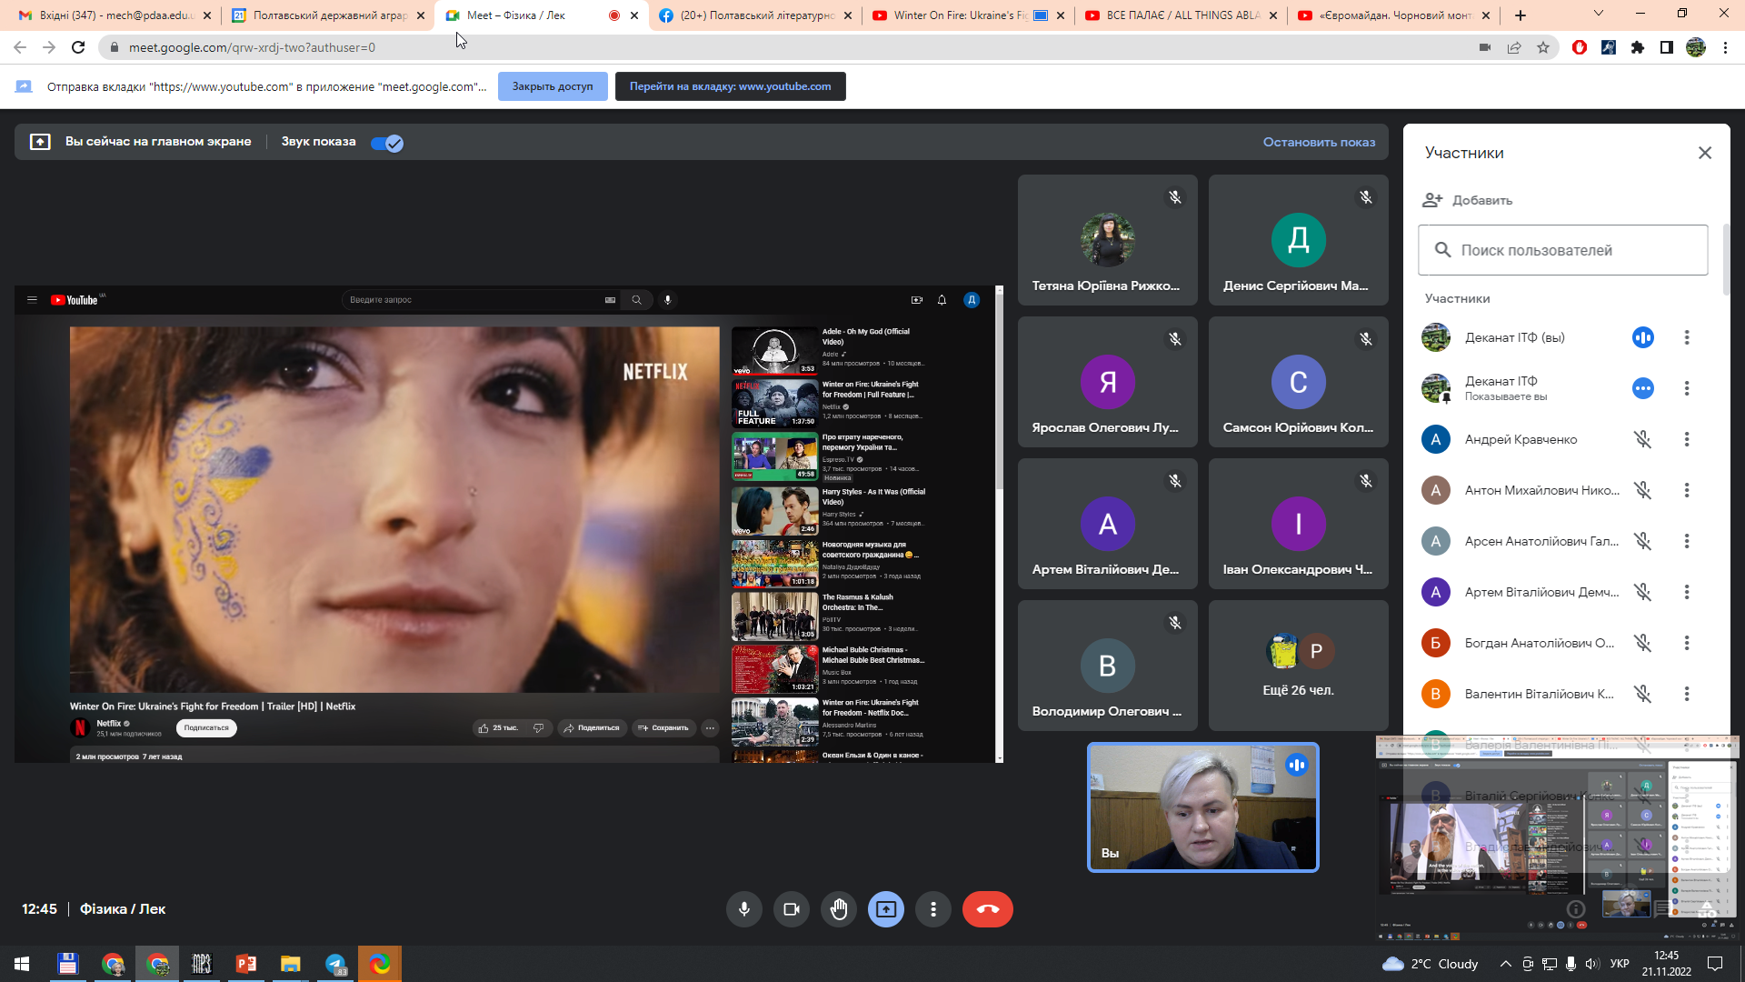Open options for Валентин Віталійович

(x=1687, y=694)
